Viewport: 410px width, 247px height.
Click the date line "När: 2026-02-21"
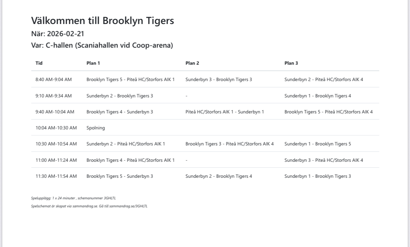58,34
